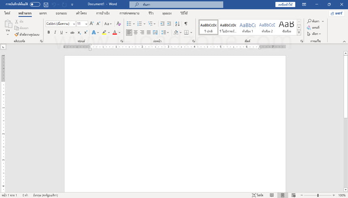The width and height of the screenshot is (348, 198).
Task: Click the Save icon in title bar
Action: pos(46,4)
